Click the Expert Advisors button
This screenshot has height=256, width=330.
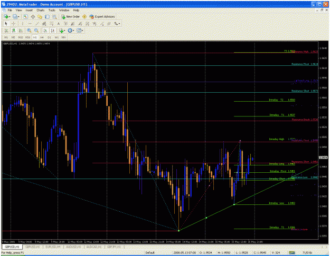pyautogui.click(x=102, y=16)
